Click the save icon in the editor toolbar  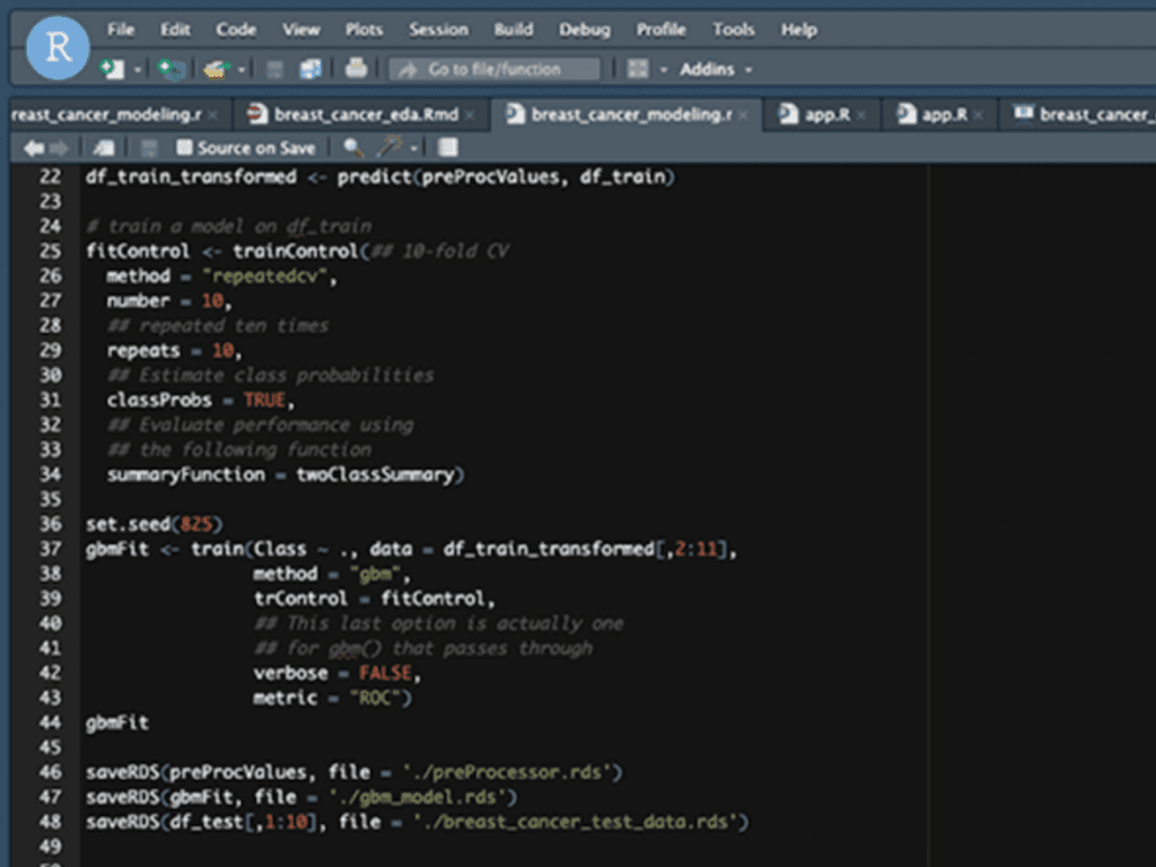[150, 147]
